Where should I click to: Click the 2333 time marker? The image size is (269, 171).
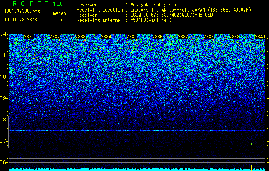tap(80, 37)
